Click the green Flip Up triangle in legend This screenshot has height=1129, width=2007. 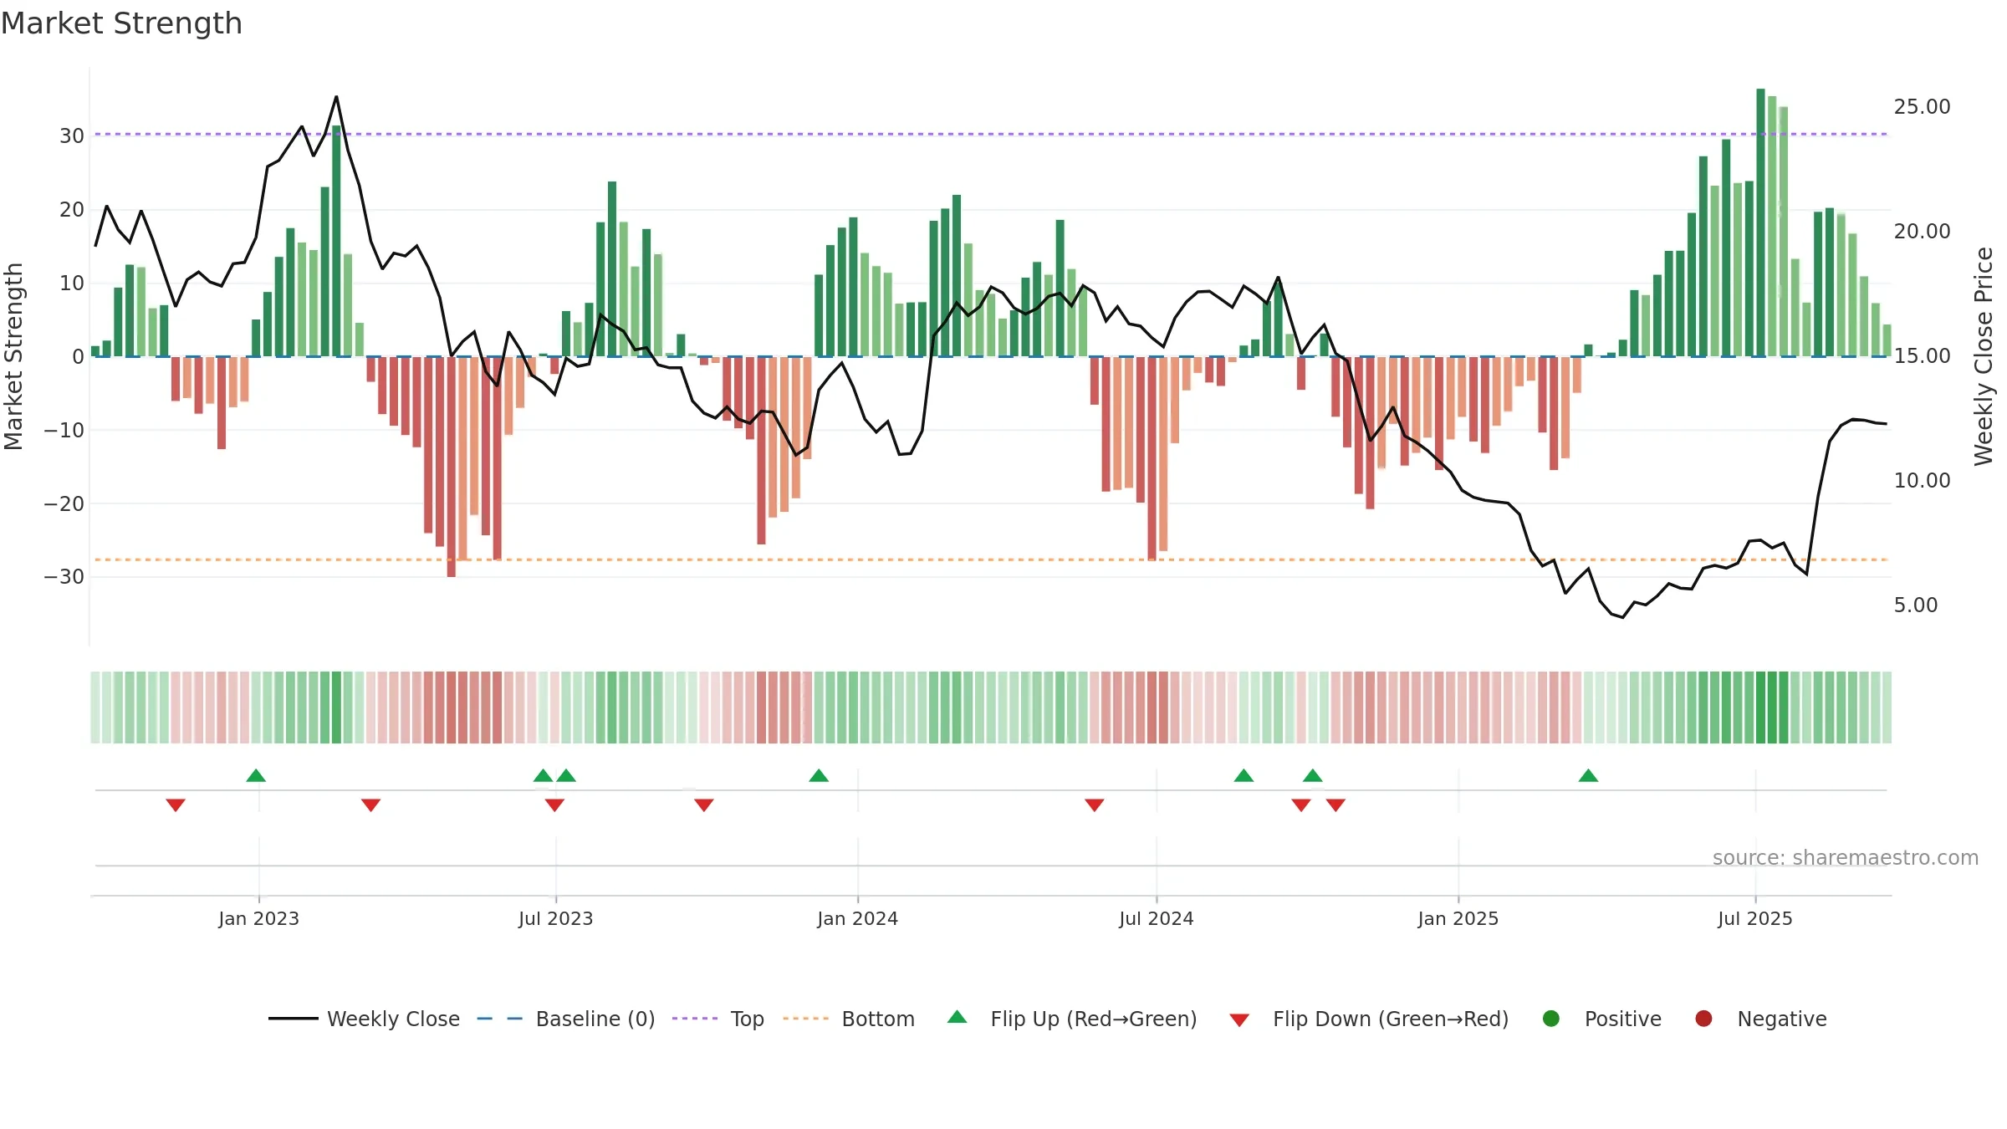(x=958, y=1017)
